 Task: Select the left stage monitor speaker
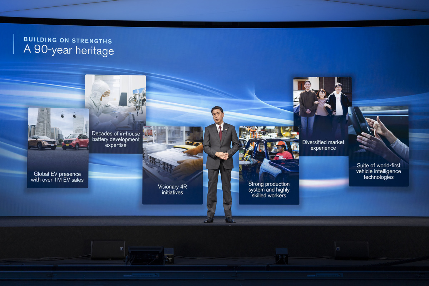(108, 250)
